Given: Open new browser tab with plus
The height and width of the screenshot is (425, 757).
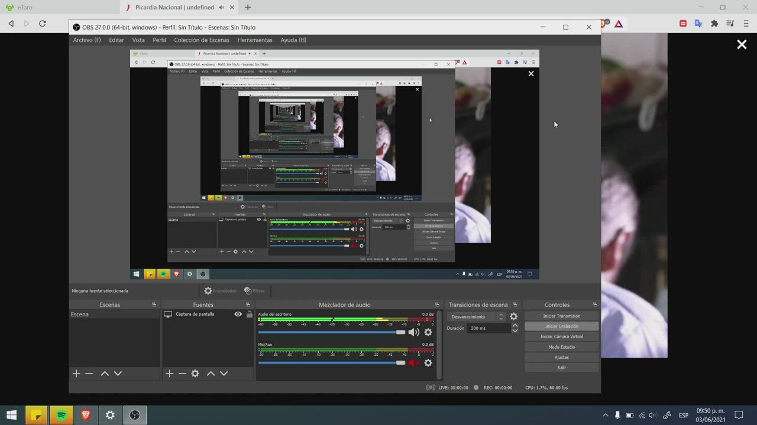Looking at the screenshot, I should coord(248,7).
